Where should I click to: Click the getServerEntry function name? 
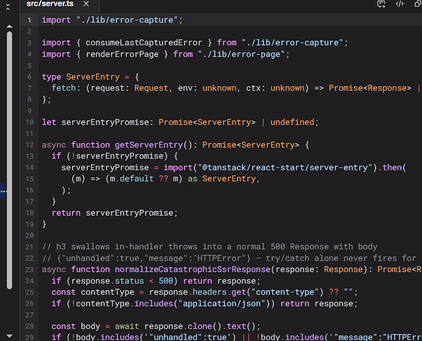click(149, 145)
